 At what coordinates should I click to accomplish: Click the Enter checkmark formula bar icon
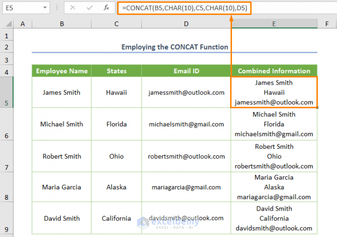(x=89, y=8)
